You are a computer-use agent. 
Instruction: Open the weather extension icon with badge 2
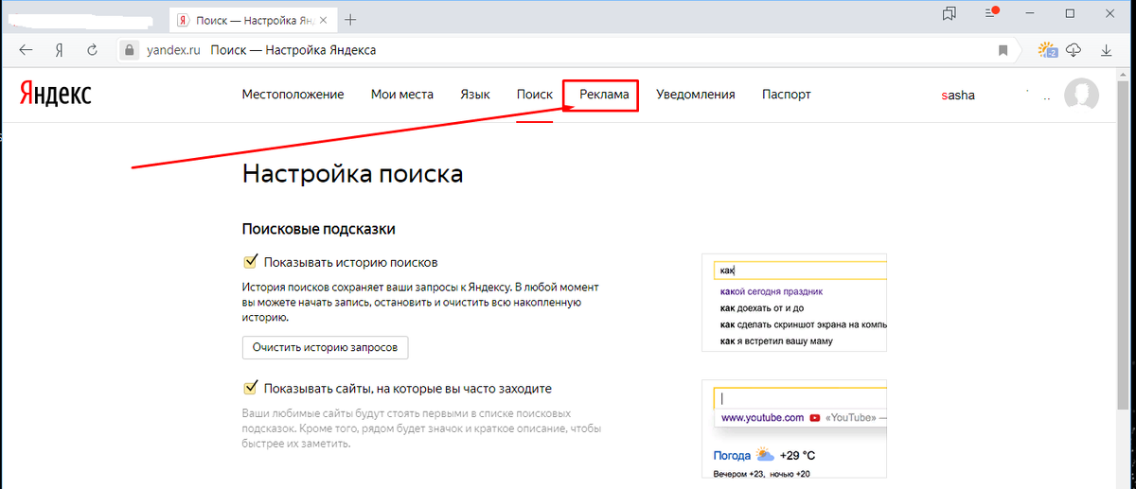click(x=1047, y=50)
